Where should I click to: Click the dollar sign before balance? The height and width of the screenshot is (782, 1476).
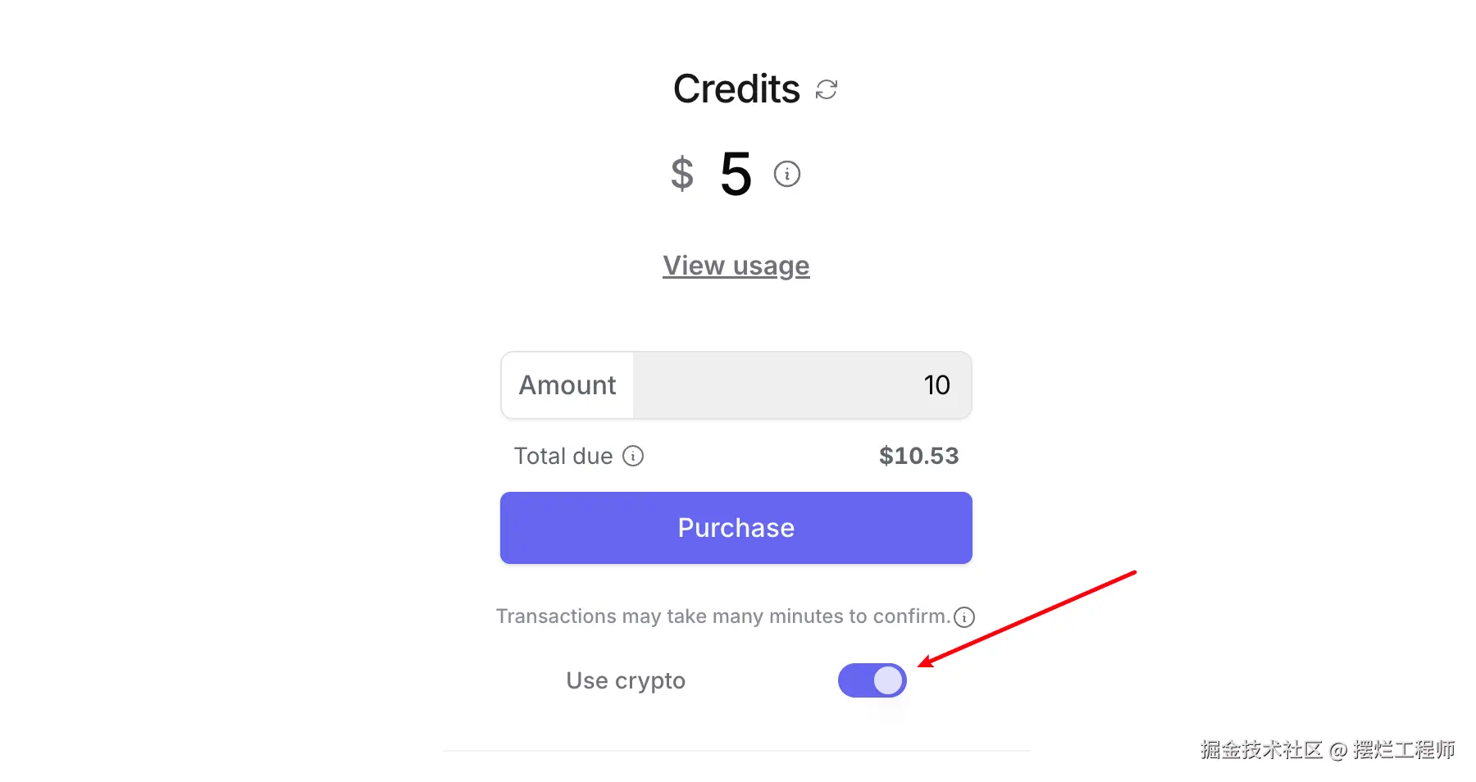[x=681, y=174]
